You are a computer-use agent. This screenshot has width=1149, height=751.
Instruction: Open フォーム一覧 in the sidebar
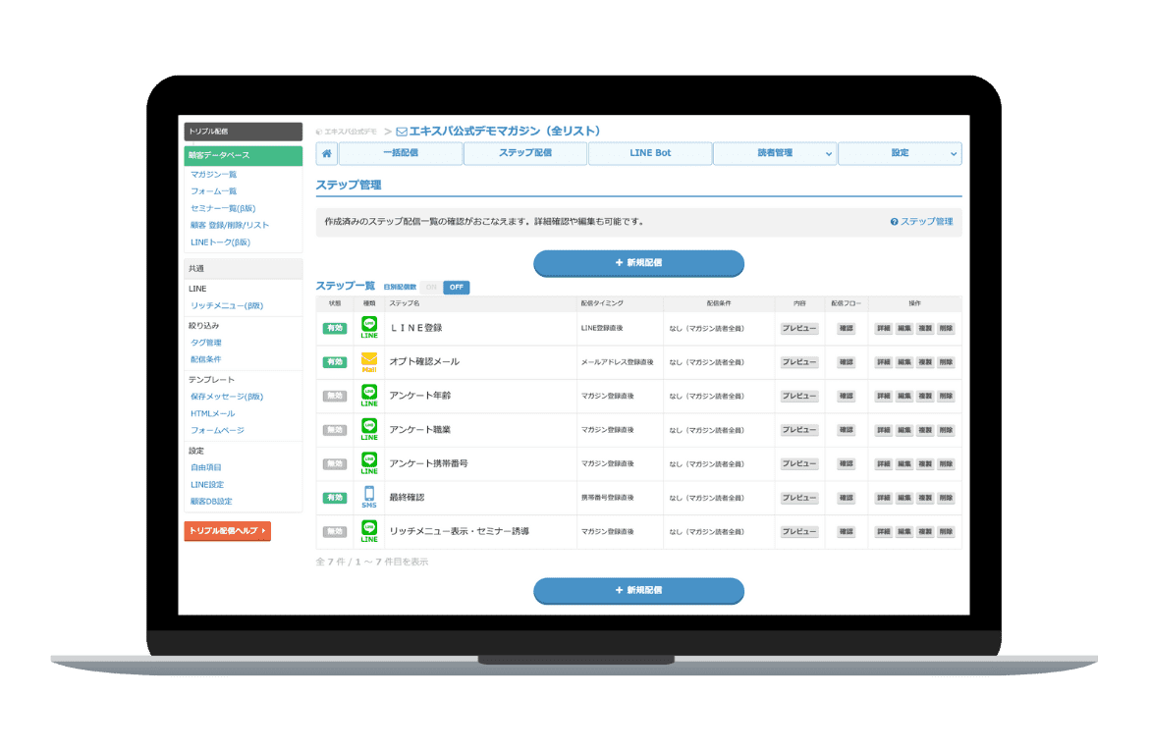[214, 191]
